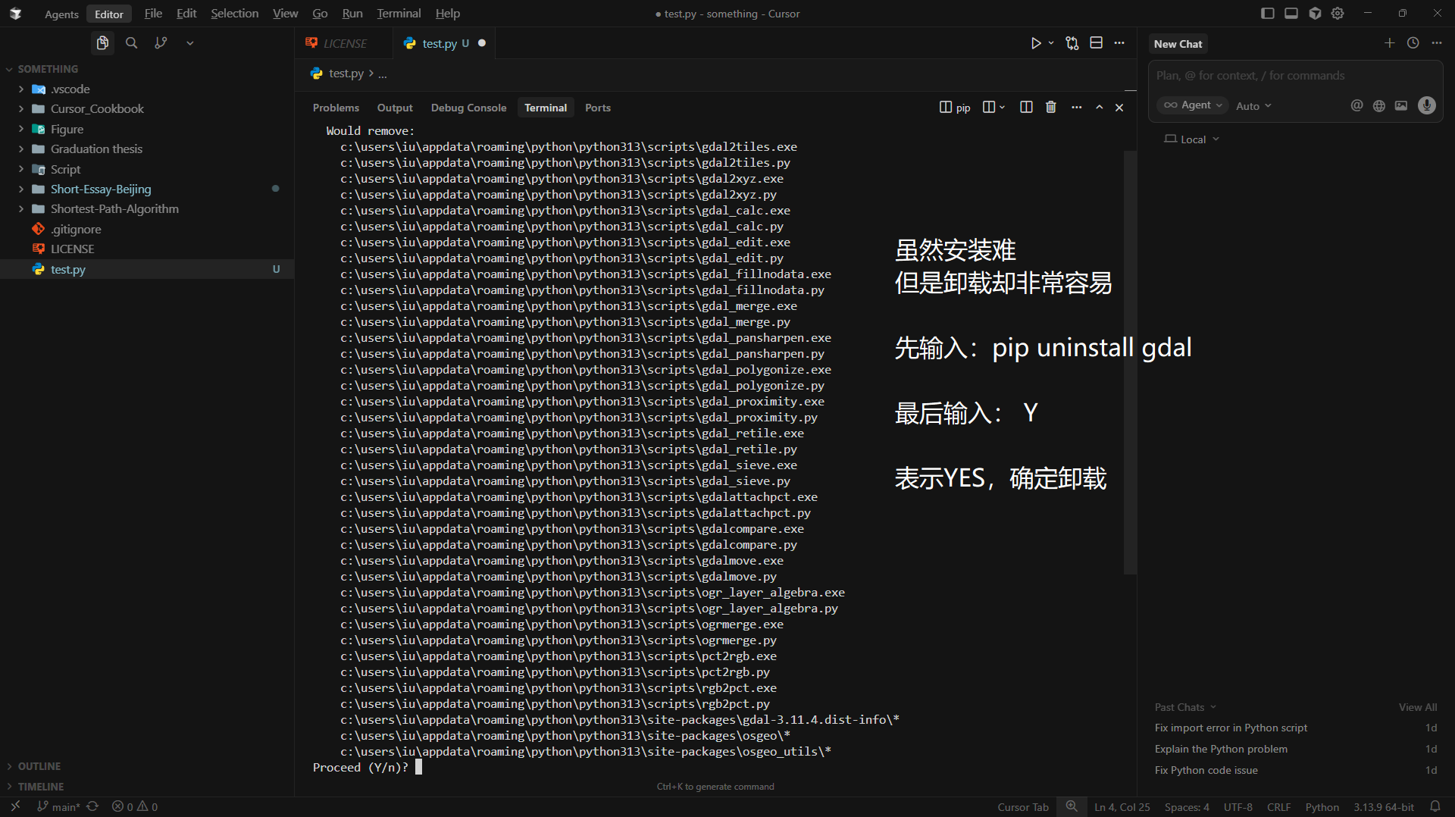Viewport: 1455px width, 817px height.
Task: Enable web search with the globe icon
Action: click(1378, 106)
